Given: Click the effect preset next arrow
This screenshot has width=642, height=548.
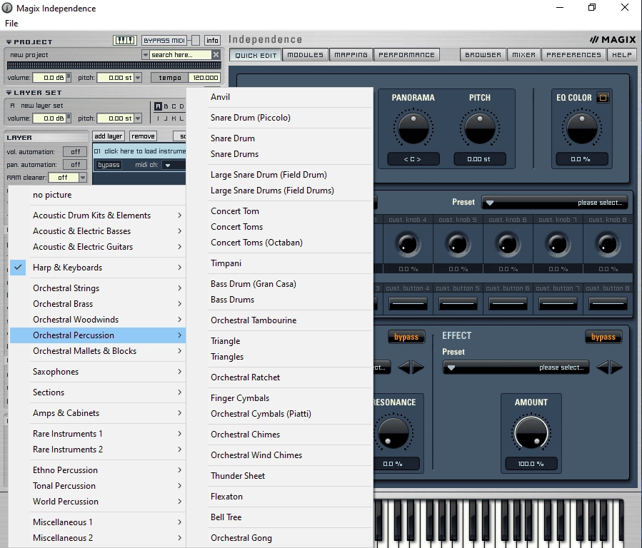Looking at the screenshot, I should [x=616, y=367].
